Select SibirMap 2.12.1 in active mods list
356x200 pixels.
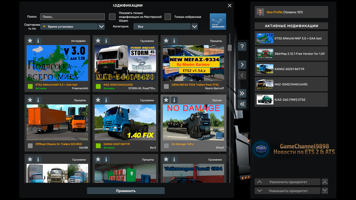coord(291,54)
